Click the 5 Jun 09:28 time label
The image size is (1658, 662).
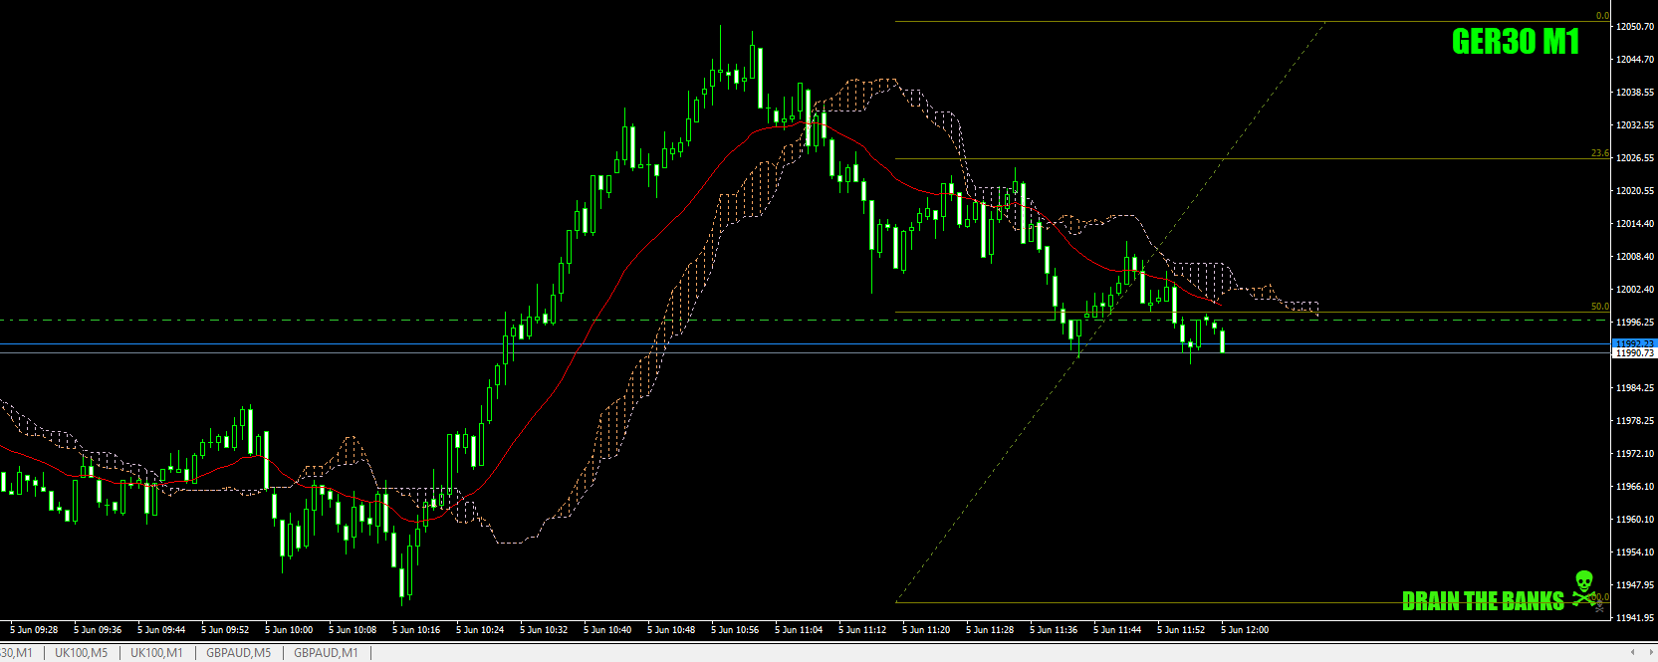(x=34, y=630)
